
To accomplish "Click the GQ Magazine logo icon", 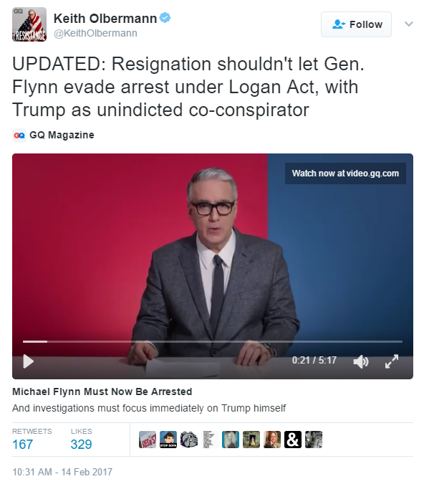I will click(x=19, y=136).
